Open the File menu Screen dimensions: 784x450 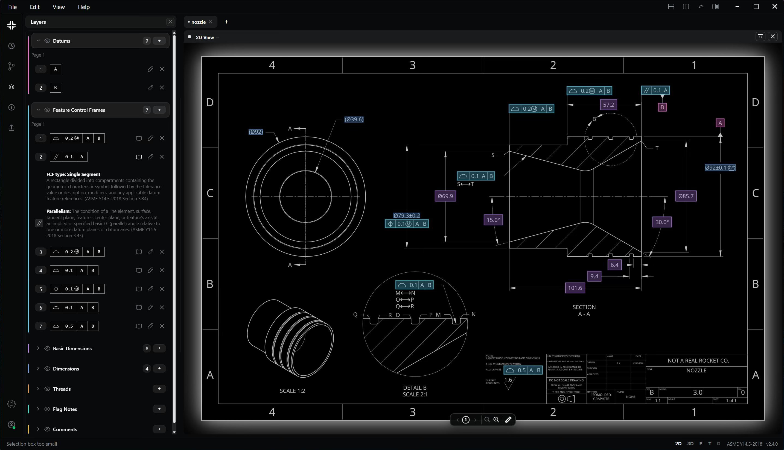pyautogui.click(x=12, y=7)
